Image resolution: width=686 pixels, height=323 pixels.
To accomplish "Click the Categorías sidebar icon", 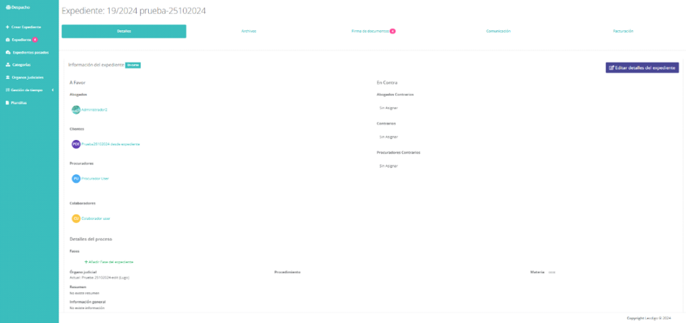I will pyautogui.click(x=7, y=65).
